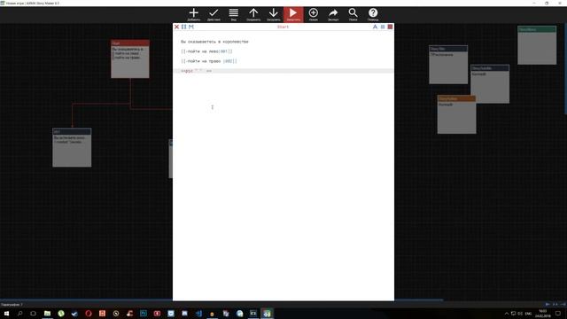Open Windows Start menu

click(x=6, y=314)
